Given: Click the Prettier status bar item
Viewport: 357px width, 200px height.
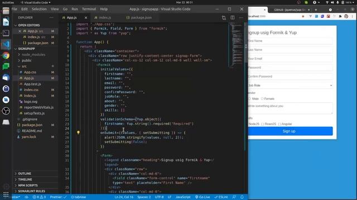Looking at the screenshot, I should click(58, 197).
